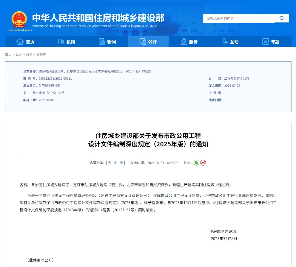Click the ministry name title in header
Image resolution: width=296 pixels, height=267 pixels.
coord(98,18)
